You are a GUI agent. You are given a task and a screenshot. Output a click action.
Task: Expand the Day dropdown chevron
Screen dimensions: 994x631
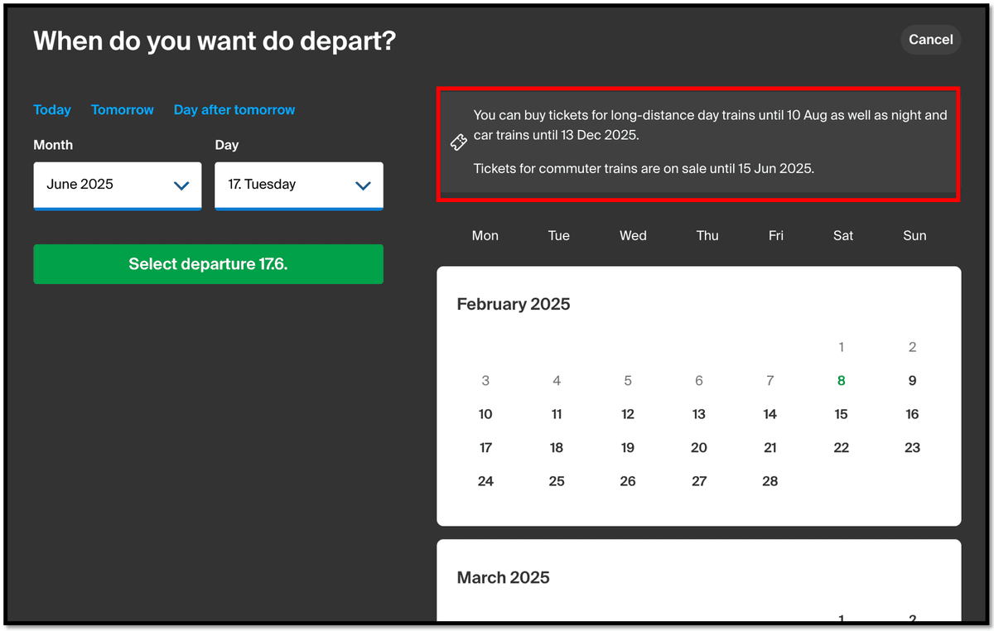point(363,185)
